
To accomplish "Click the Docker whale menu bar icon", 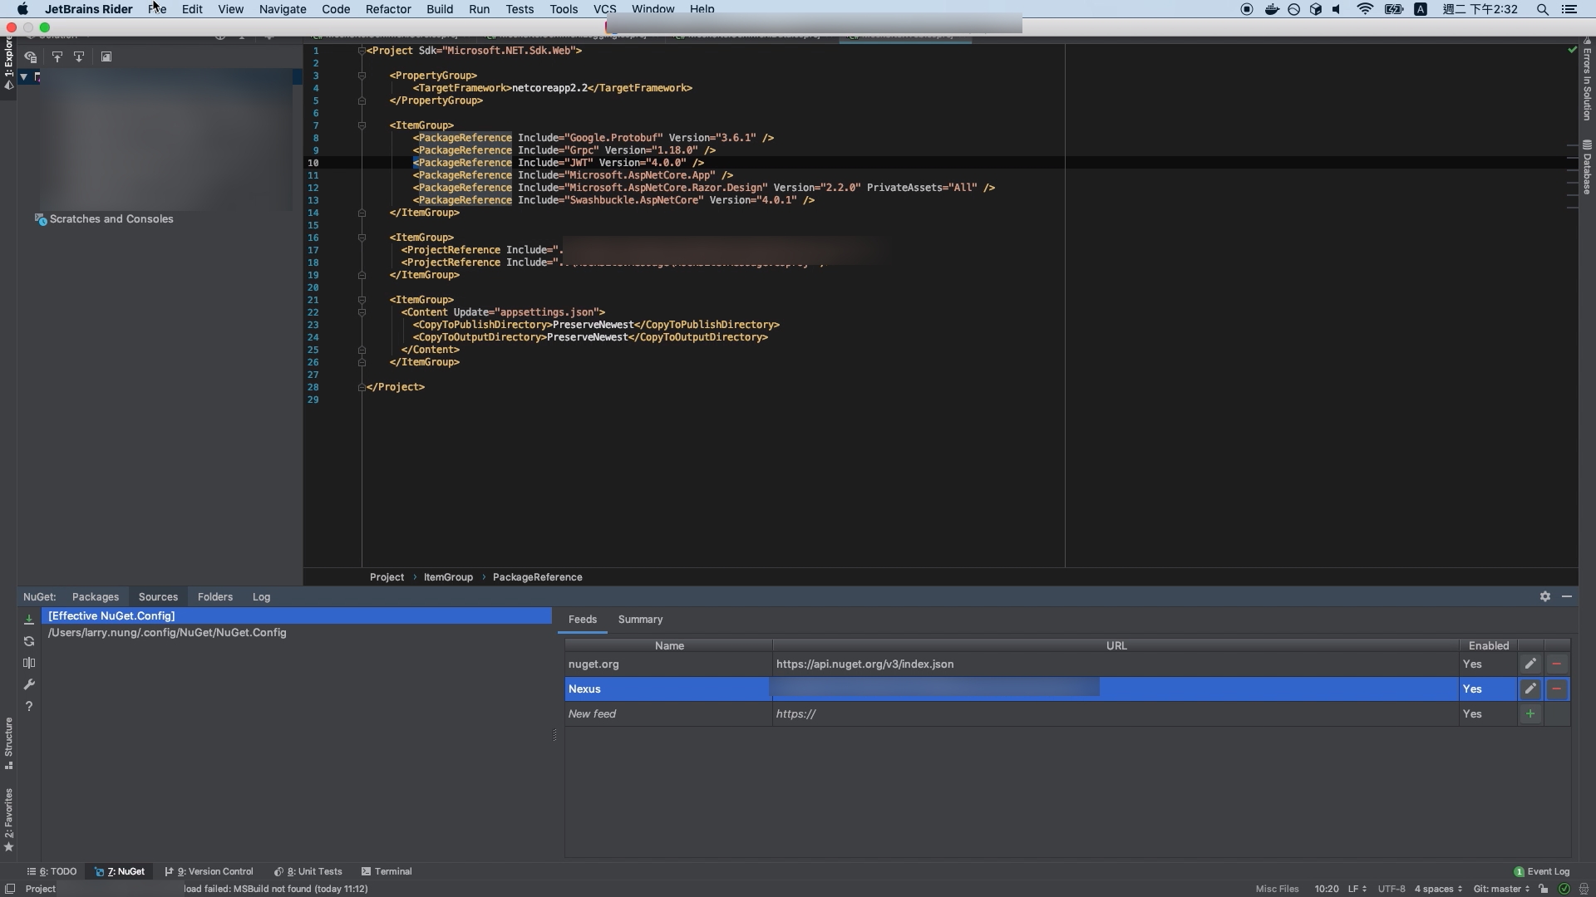I will 1272,9.
